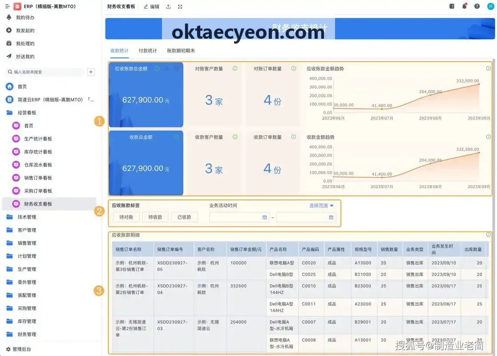Open the hamburger menu at top-left
The image size is (497, 356).
coord(7,6)
